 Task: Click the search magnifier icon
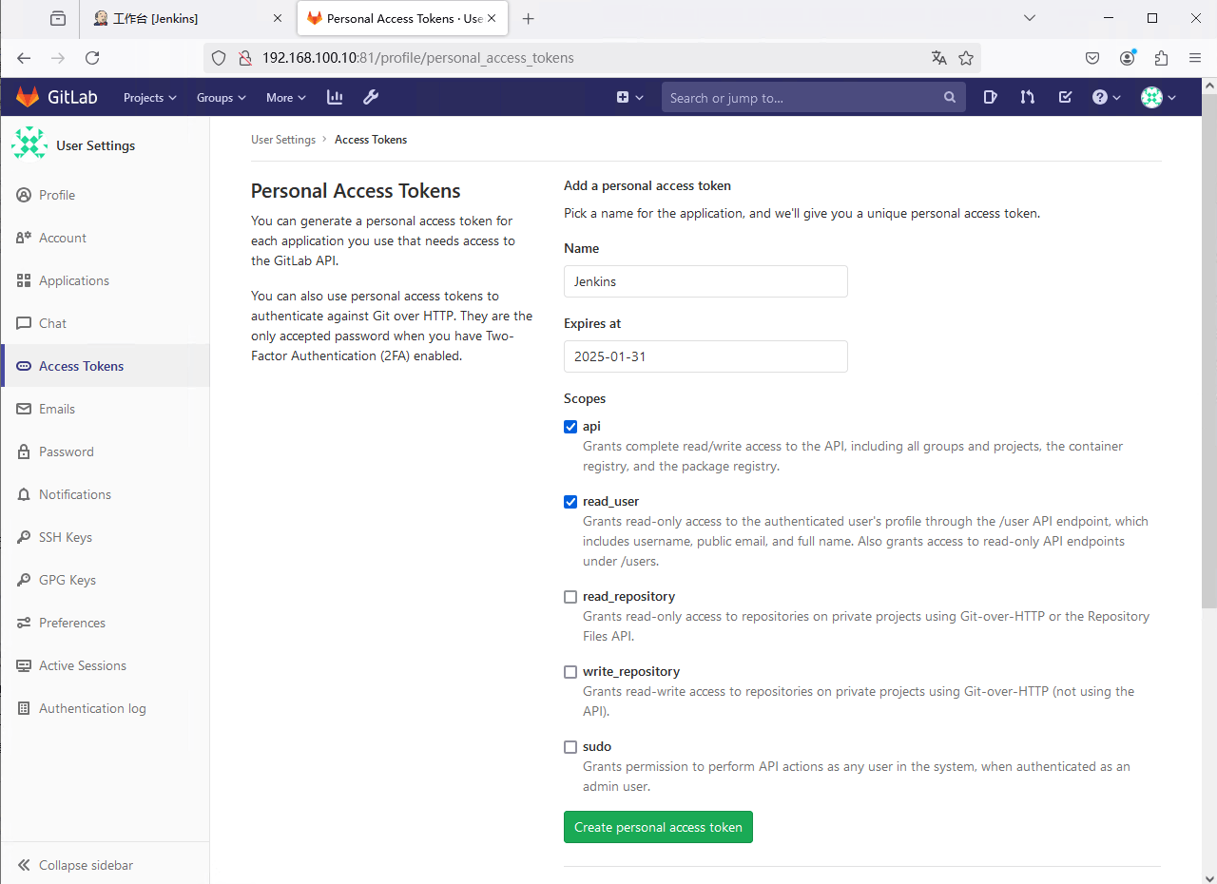click(x=949, y=97)
